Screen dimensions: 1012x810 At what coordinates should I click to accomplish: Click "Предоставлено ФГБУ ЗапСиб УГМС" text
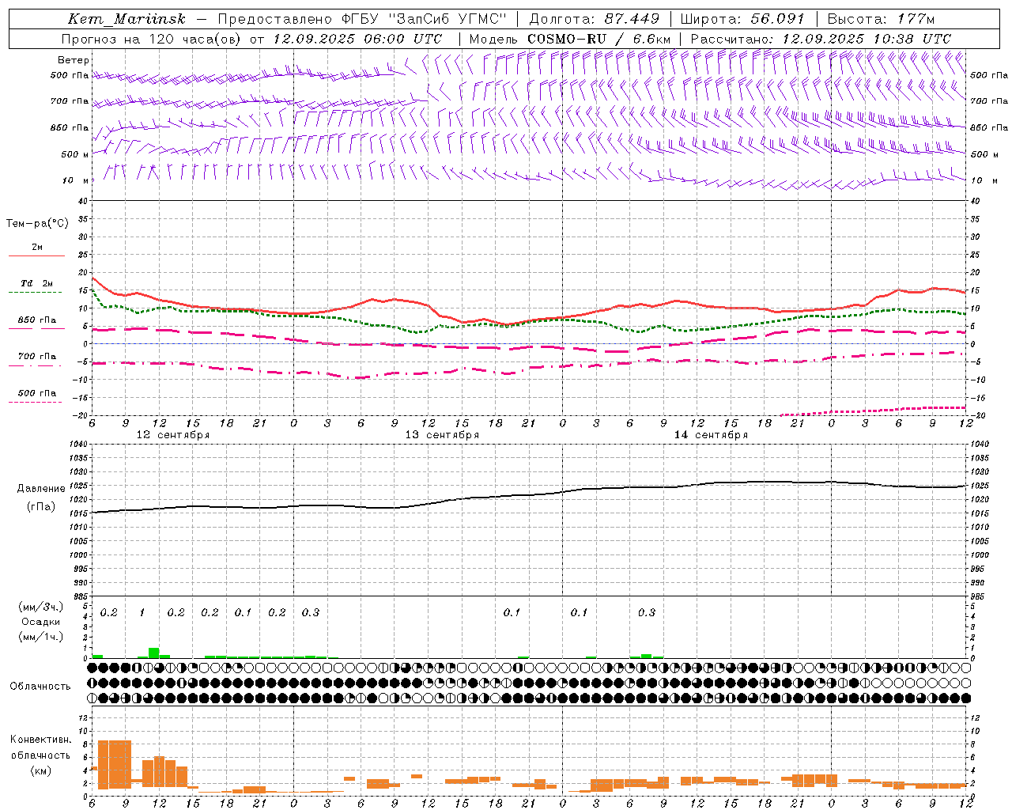click(362, 19)
